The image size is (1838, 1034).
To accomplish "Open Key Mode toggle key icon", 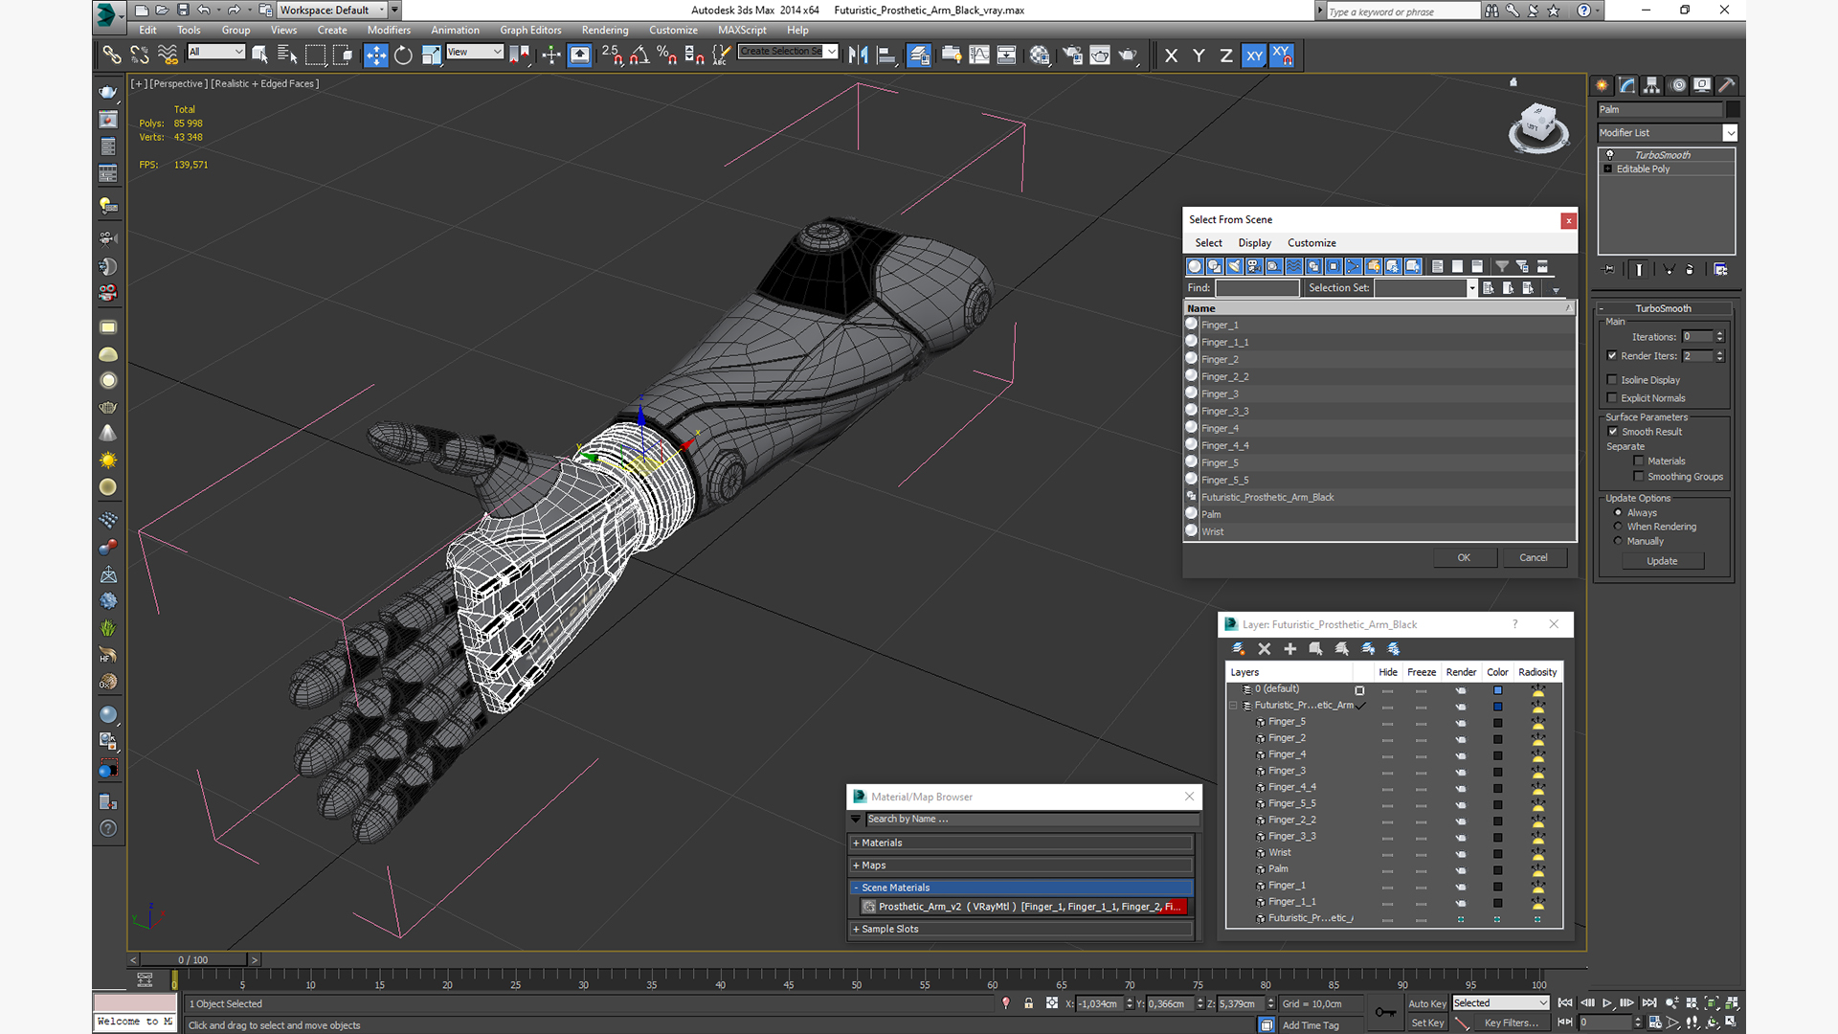I will tap(1385, 1012).
